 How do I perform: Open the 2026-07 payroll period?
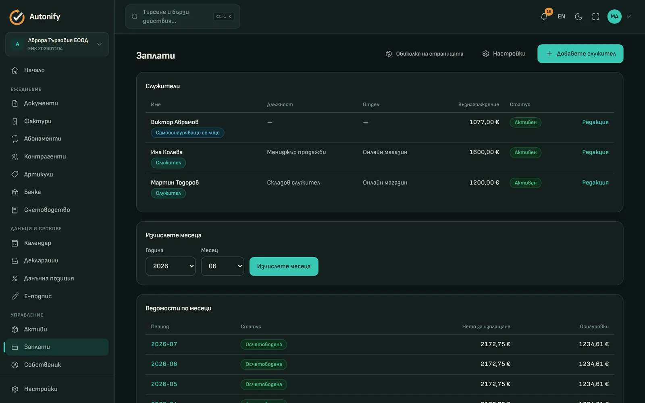click(x=164, y=344)
